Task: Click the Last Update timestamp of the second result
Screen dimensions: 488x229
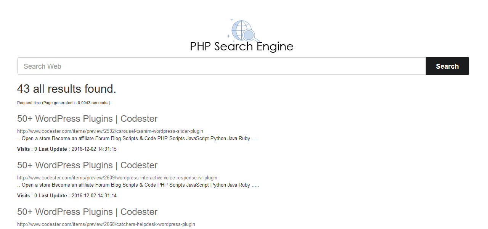Action: click(x=94, y=195)
